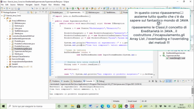Open Microsoft Word from the taskbar
The width and height of the screenshot is (194, 109).
pyautogui.click(x=90, y=106)
